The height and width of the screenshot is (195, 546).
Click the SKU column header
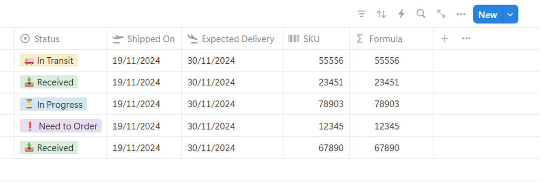[311, 39]
